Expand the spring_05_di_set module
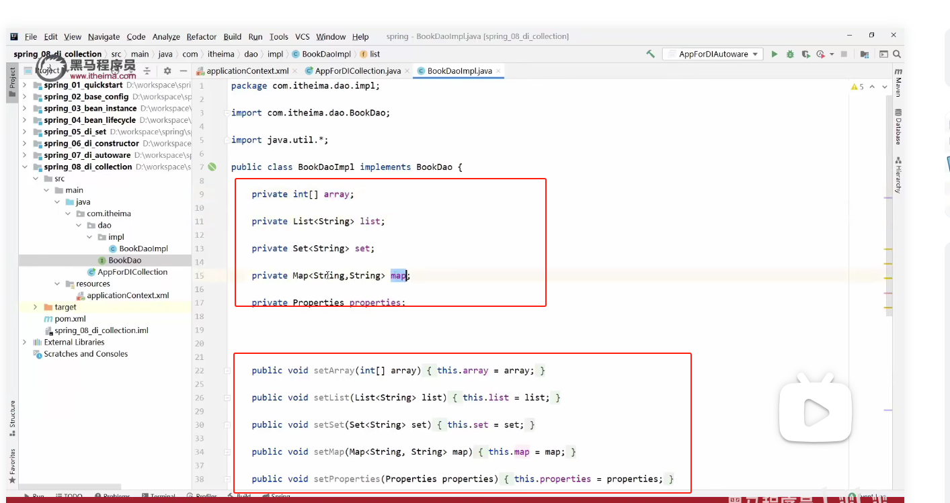Screen dimensions: 950x503 point(25,132)
